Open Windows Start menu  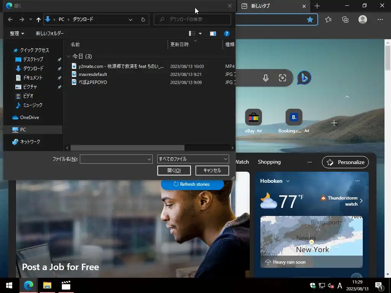[9, 285]
